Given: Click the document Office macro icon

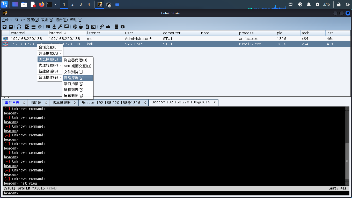Looking at the screenshot, I should (x=87, y=27).
